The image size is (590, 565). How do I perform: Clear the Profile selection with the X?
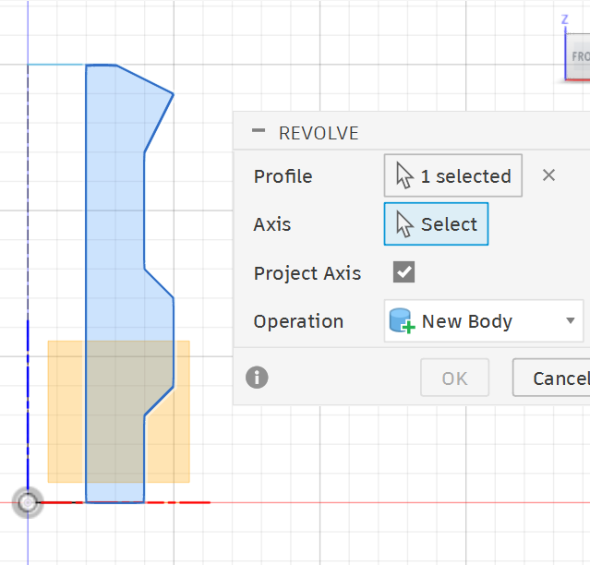pos(548,175)
